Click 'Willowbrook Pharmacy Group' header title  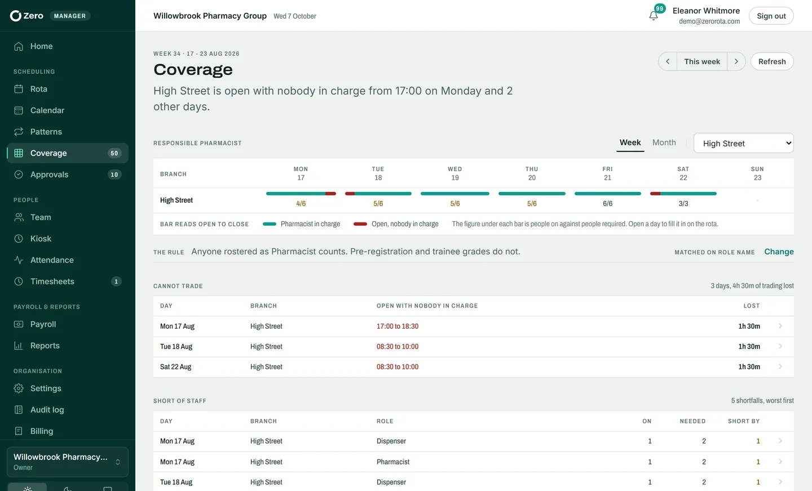210,16
